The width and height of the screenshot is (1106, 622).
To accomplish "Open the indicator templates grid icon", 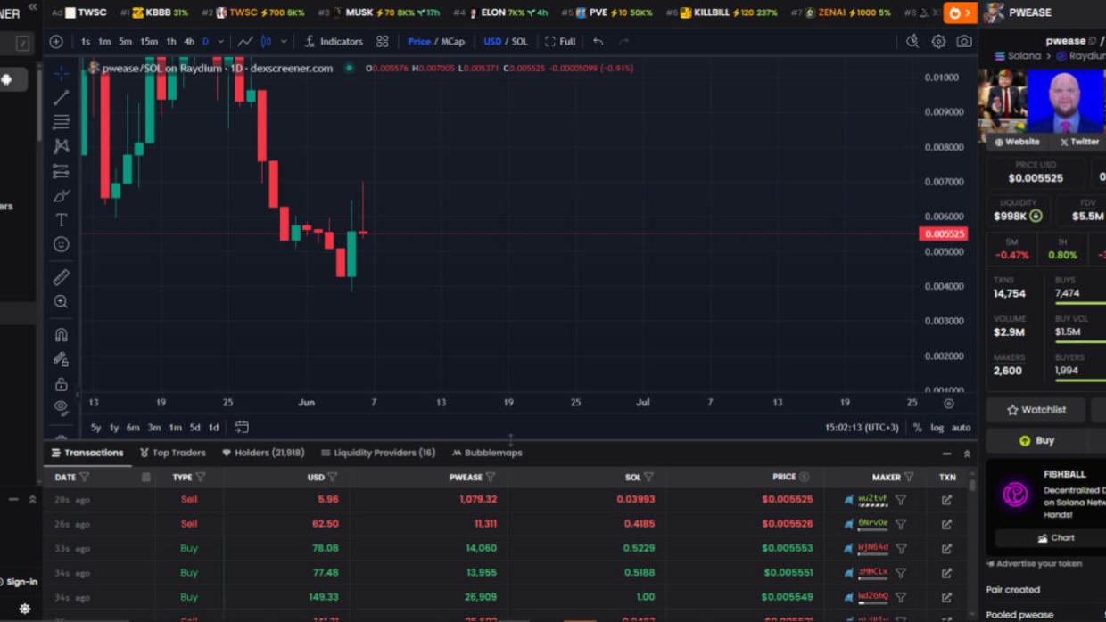I will pos(383,42).
